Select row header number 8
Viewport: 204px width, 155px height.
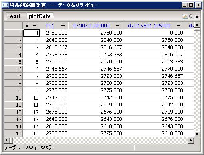[14, 83]
